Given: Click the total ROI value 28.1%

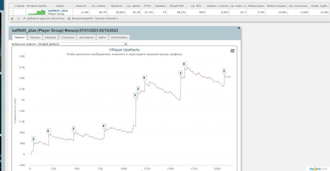Looking at the screenshot, I should tap(181, 12).
